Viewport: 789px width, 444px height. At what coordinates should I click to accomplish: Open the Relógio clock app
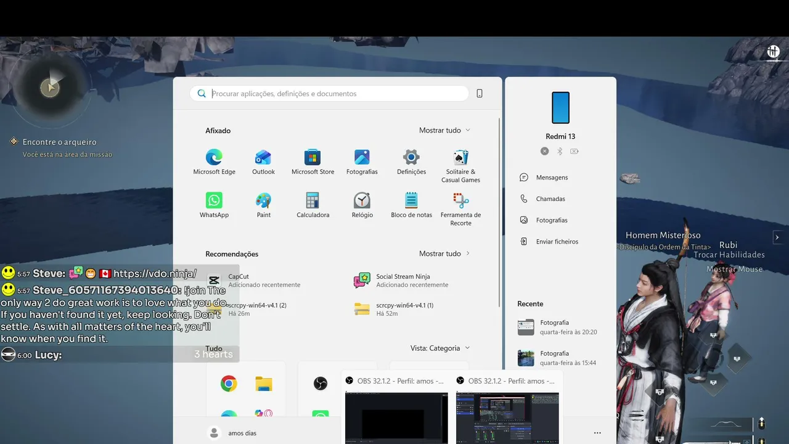[362, 205]
